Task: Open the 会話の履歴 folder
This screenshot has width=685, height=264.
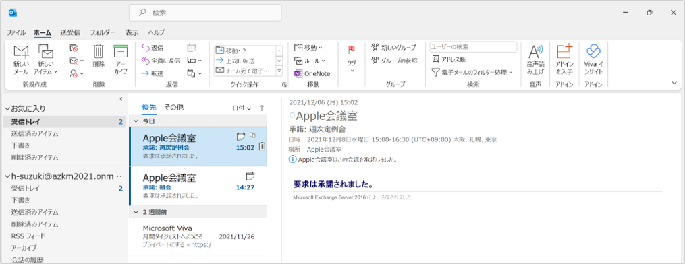Action: tap(64, 260)
